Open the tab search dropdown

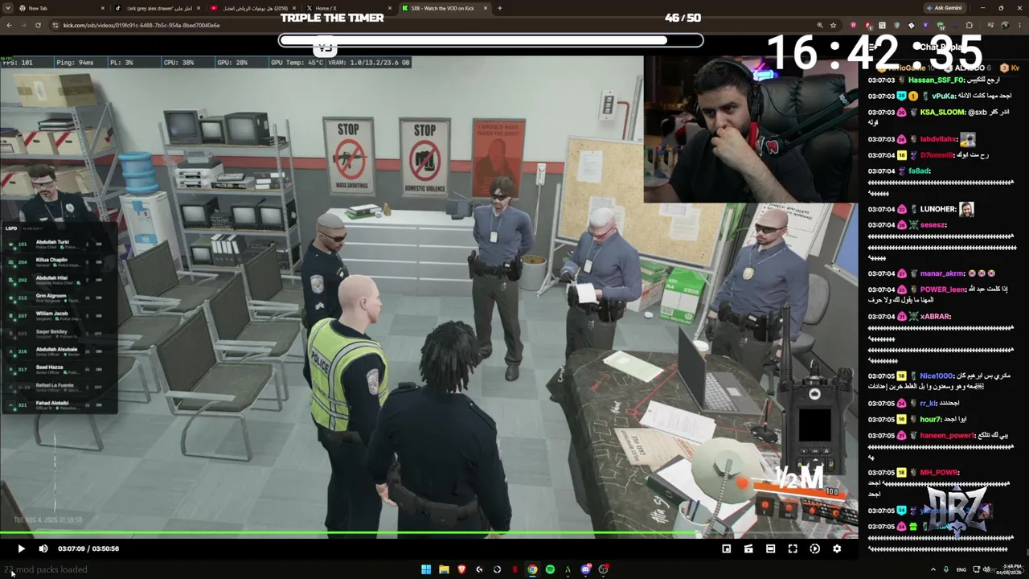click(7, 8)
